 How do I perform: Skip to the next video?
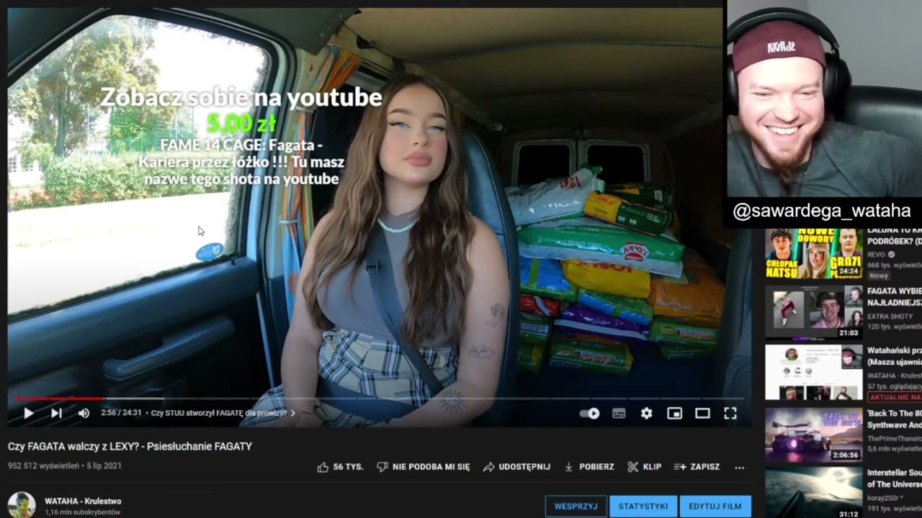click(56, 413)
